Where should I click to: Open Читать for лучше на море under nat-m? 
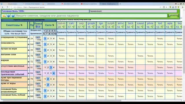coord(62,50)
